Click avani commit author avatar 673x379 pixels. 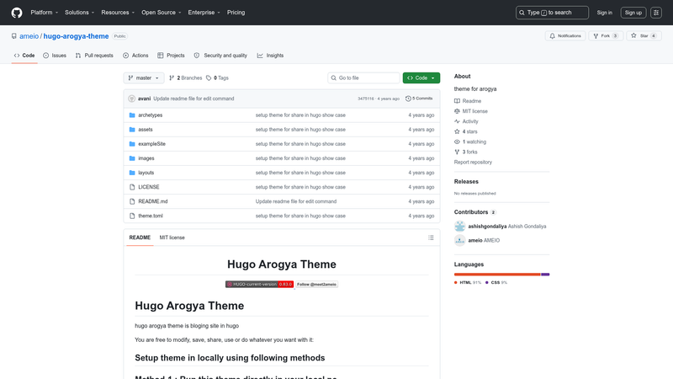click(x=132, y=99)
